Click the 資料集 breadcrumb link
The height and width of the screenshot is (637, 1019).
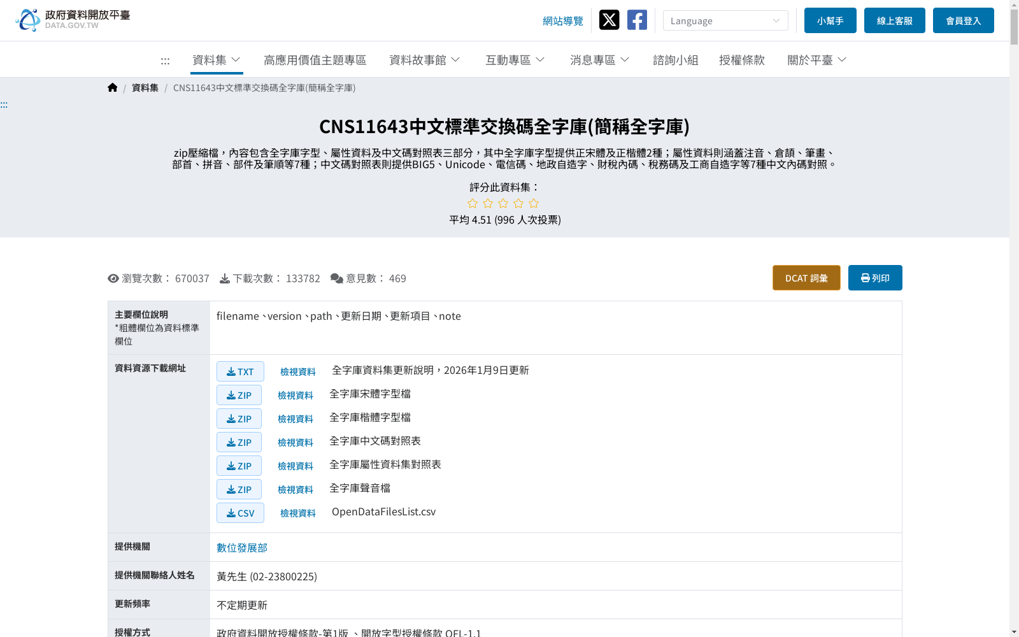click(x=145, y=88)
